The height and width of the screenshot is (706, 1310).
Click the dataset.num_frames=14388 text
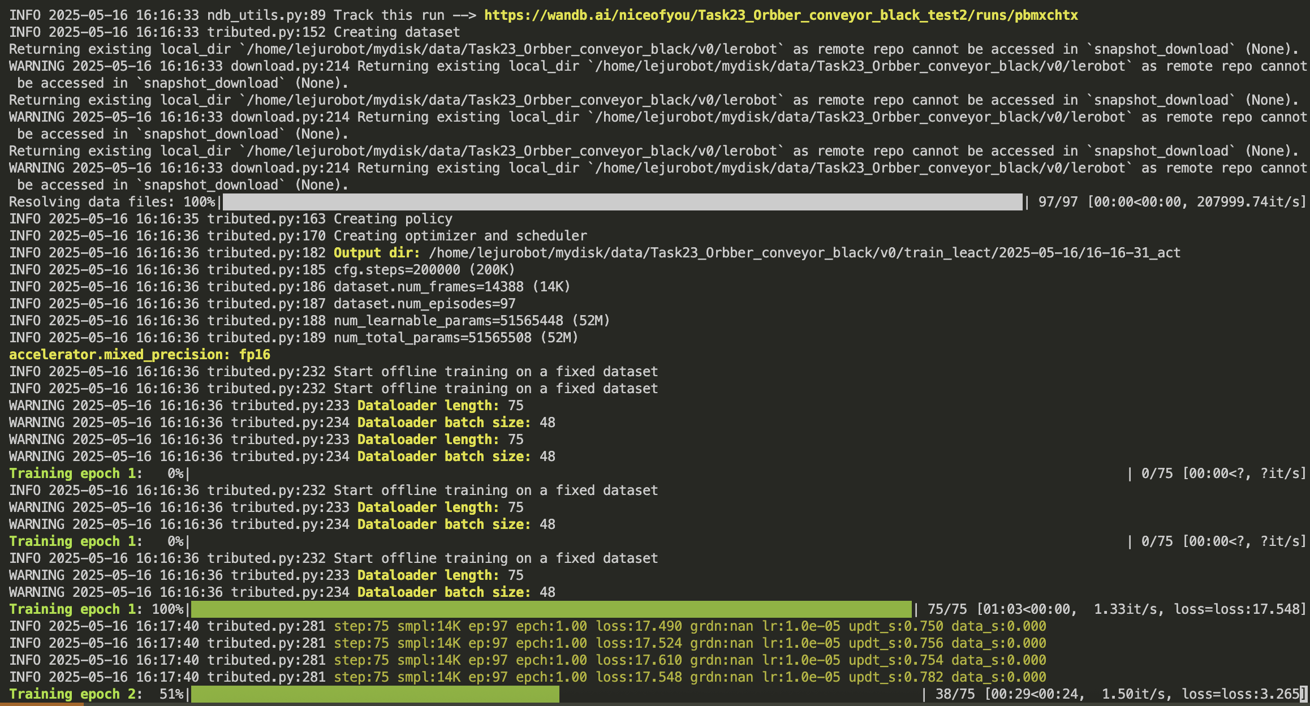pyautogui.click(x=451, y=287)
